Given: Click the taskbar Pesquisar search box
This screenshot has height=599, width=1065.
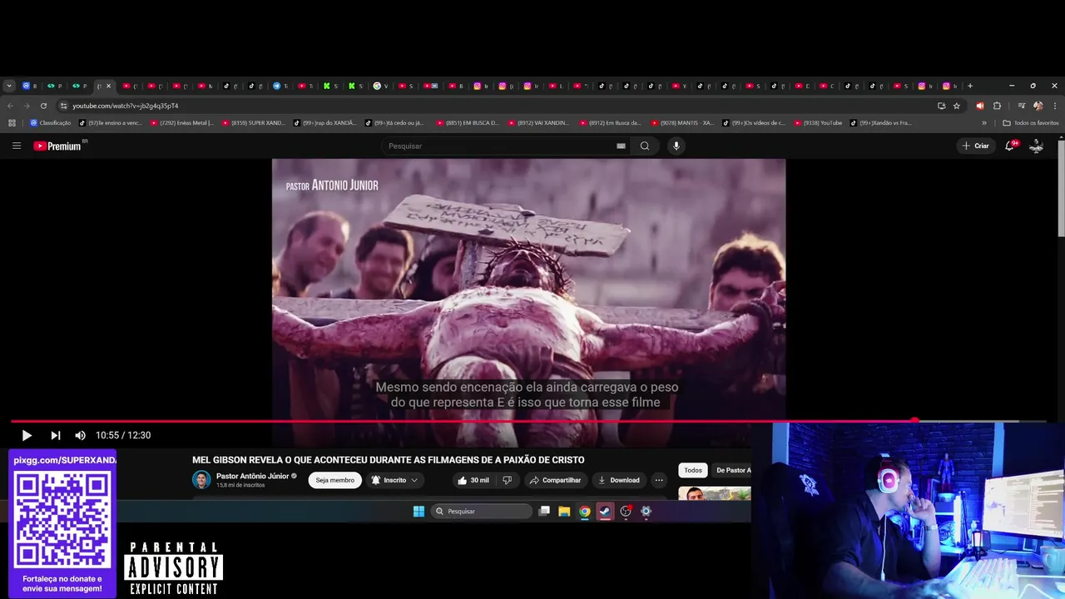Looking at the screenshot, I should click(482, 512).
